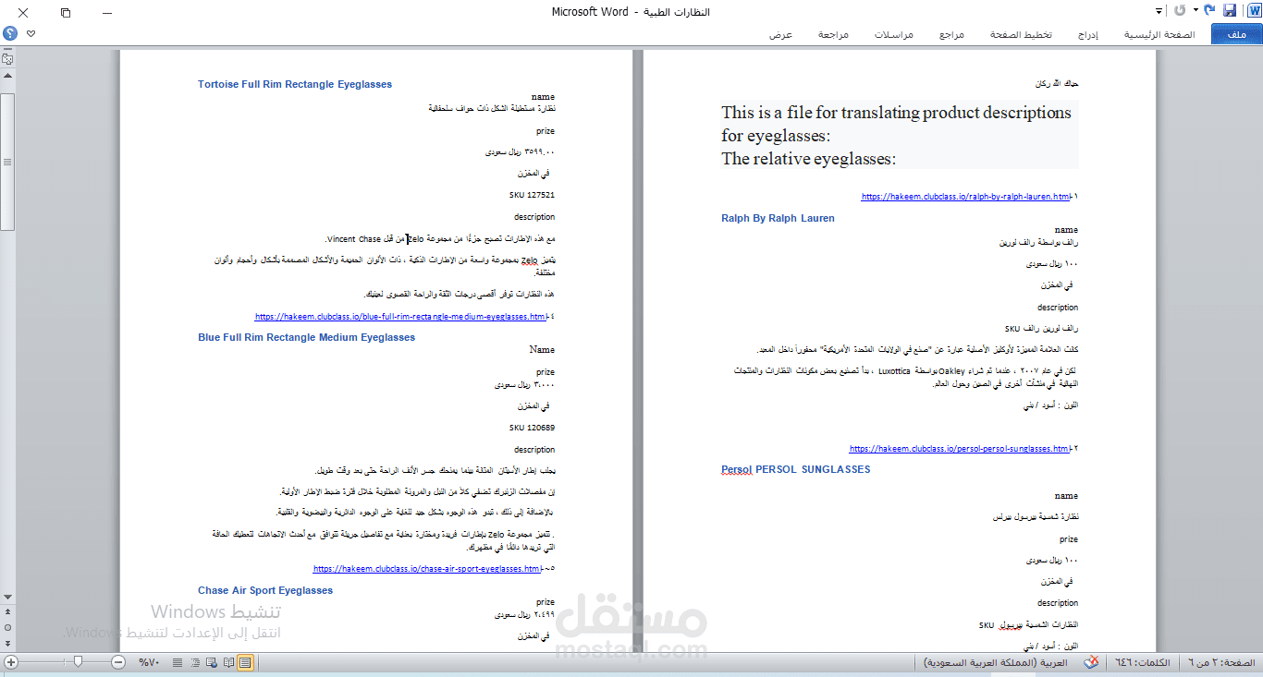Click heading Blue Full Rim Rectangle Medium Eyeglasses
This screenshot has height=677, width=1263.
307,337
